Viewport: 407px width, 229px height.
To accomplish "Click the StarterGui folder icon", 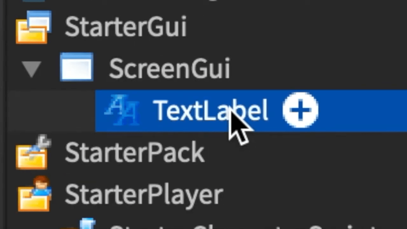I will click(x=33, y=27).
